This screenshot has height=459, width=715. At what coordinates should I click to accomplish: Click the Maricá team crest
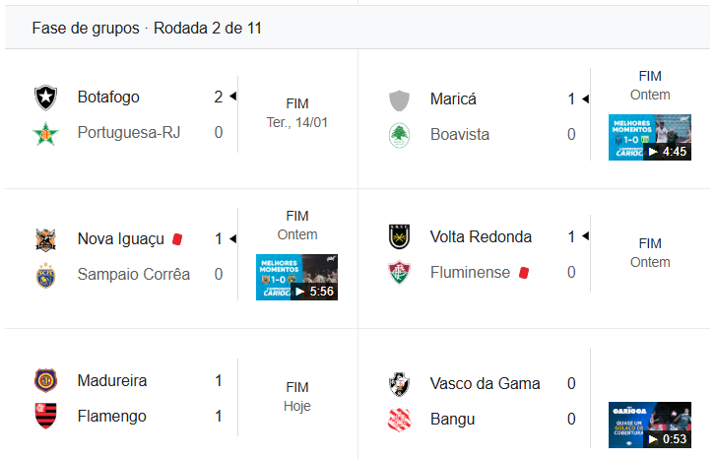coord(399,99)
